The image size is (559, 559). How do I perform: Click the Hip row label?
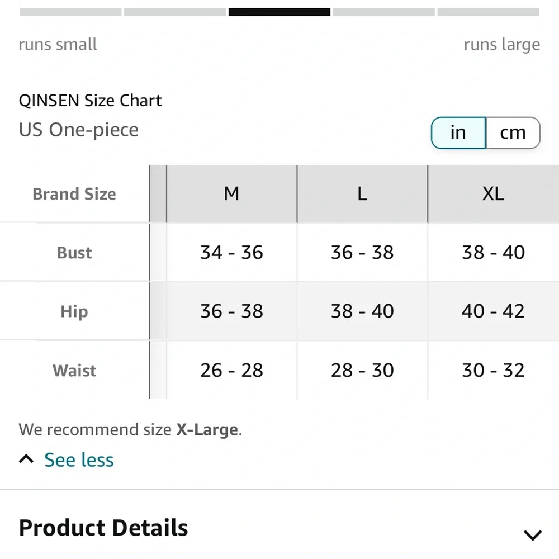click(74, 311)
